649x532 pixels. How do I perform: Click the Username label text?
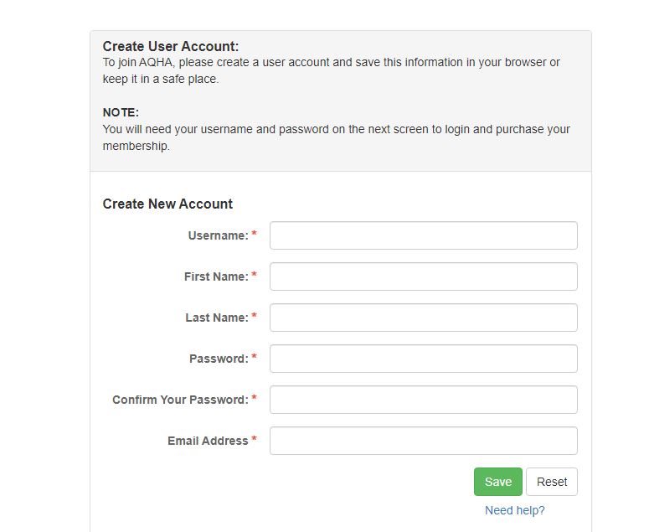218,235
